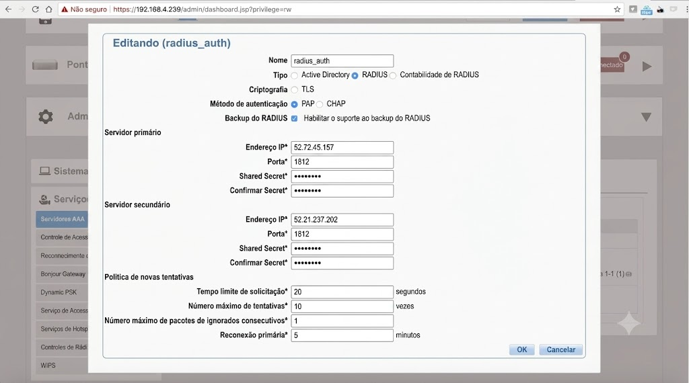Click the Sistema laptop icon
The width and height of the screenshot is (689, 383).
coord(44,171)
